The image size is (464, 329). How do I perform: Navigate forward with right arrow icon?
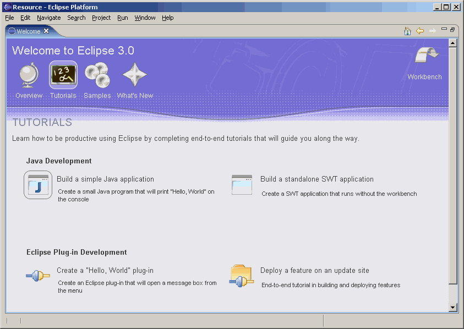[432, 31]
